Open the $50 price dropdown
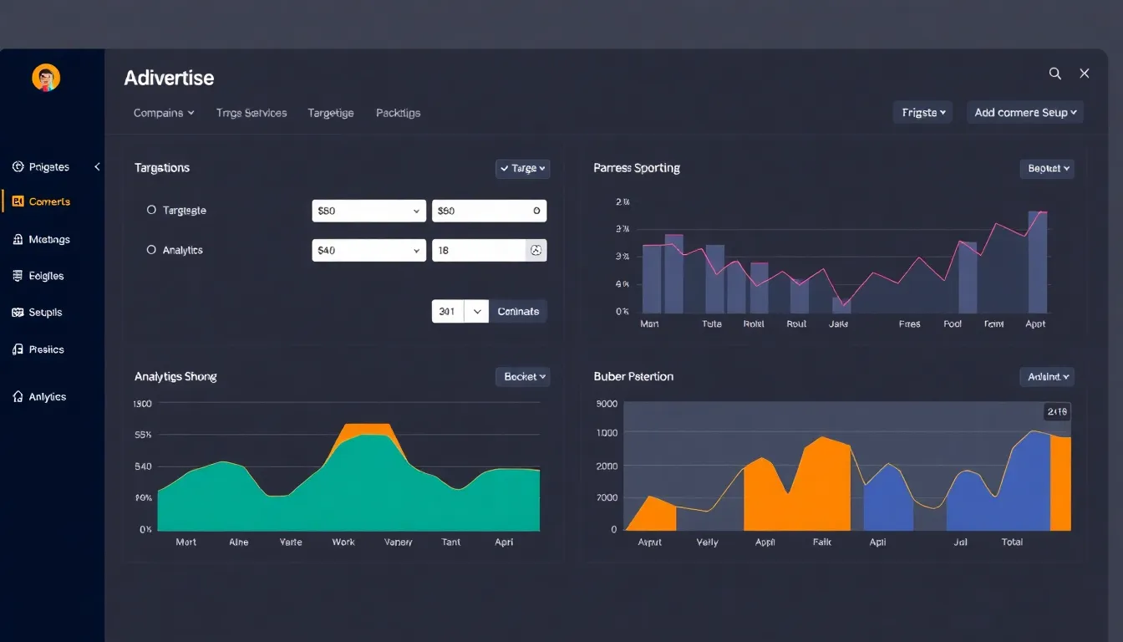Screen dimensions: 1123x642 [368, 211]
